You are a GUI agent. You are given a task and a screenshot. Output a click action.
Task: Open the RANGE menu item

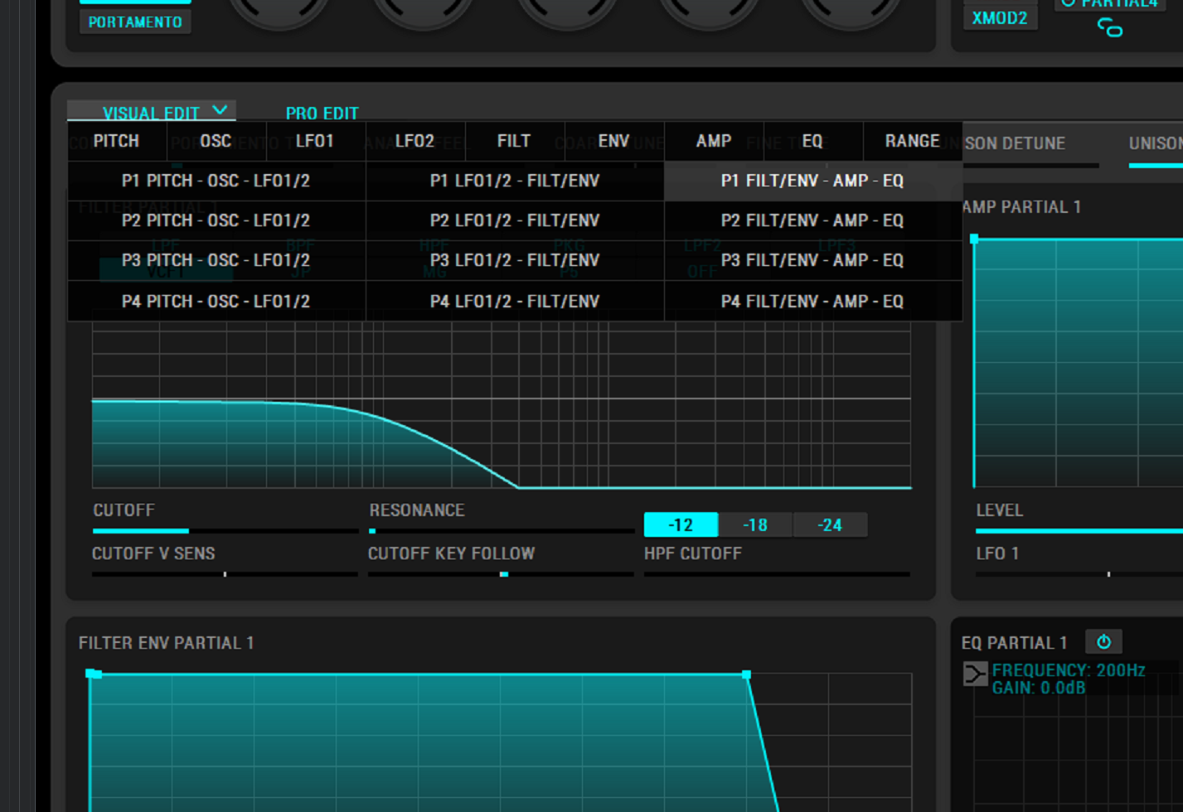click(x=912, y=141)
